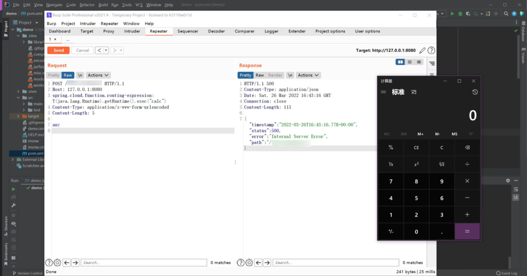Image resolution: width=527 pixels, height=276 pixels.
Task: Open Calculator navigation hamburger menu
Action: tap(383, 92)
